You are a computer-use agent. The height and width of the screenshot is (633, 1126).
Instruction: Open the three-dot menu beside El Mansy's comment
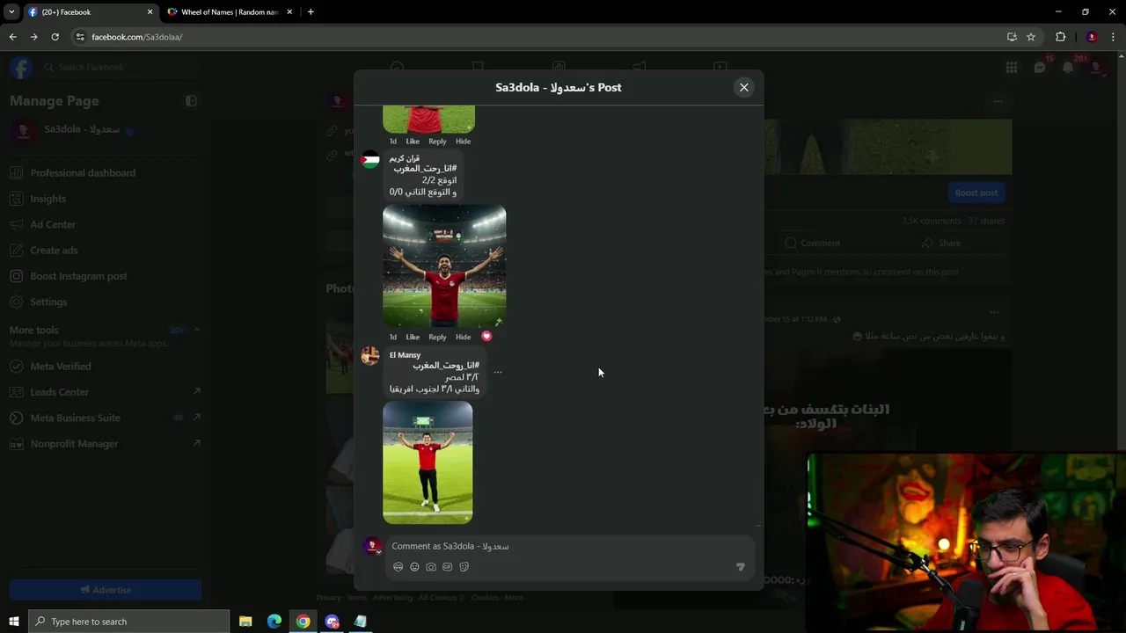click(x=498, y=372)
